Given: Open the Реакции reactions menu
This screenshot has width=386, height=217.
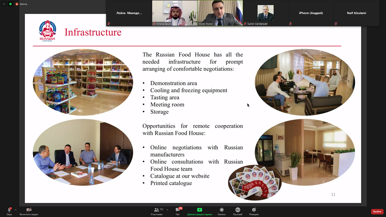Looking at the screenshot, I should [x=254, y=211].
